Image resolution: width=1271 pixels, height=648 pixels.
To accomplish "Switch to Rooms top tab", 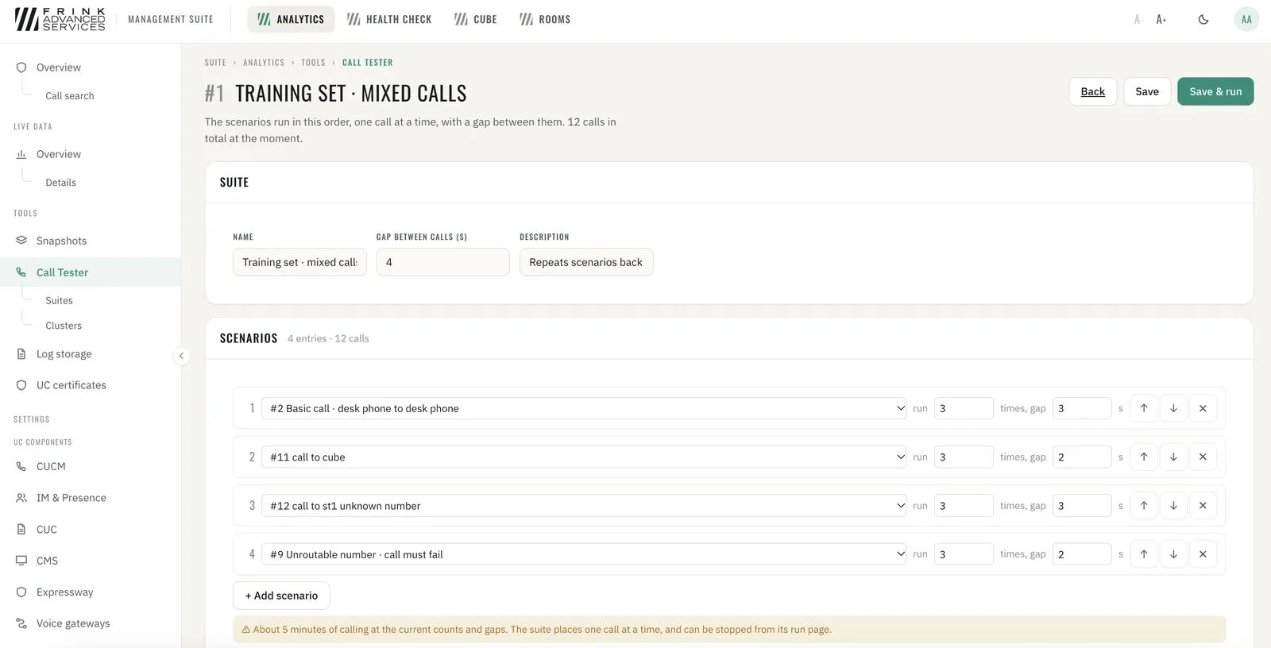I will [545, 19].
